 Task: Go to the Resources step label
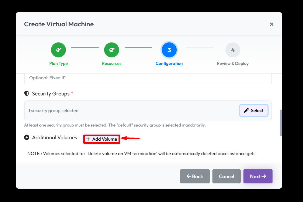coord(112,64)
